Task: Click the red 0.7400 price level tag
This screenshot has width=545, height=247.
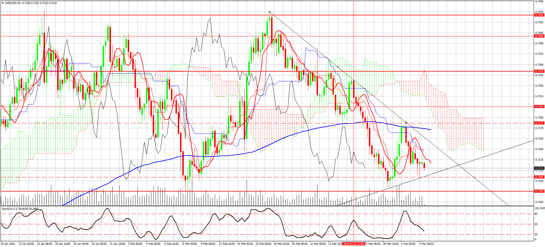Action: pos(539,36)
